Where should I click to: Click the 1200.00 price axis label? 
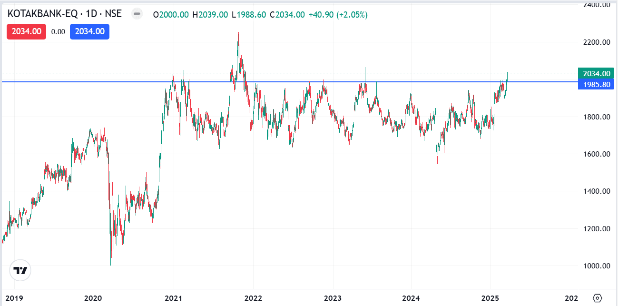pos(596,229)
